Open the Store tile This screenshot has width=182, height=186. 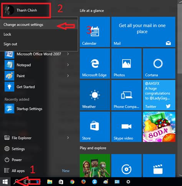(x=95, y=127)
